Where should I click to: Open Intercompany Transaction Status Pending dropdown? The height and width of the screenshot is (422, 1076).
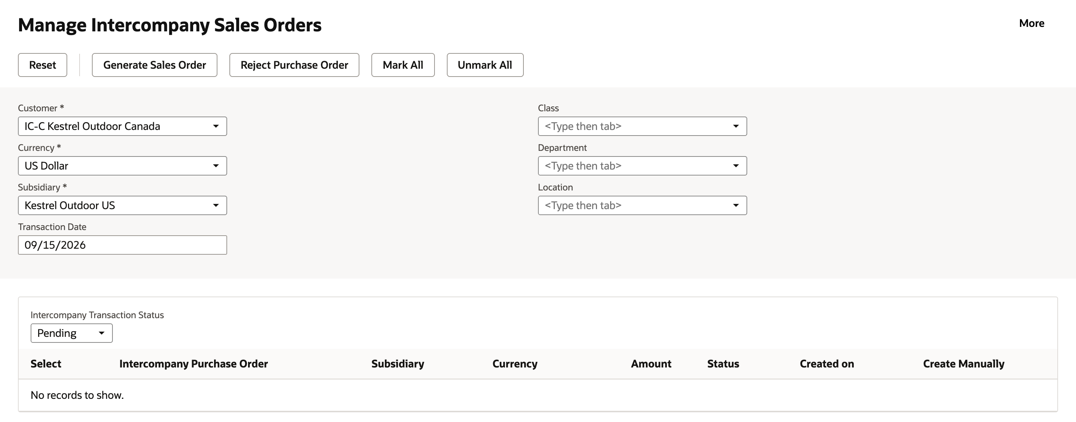click(x=71, y=333)
